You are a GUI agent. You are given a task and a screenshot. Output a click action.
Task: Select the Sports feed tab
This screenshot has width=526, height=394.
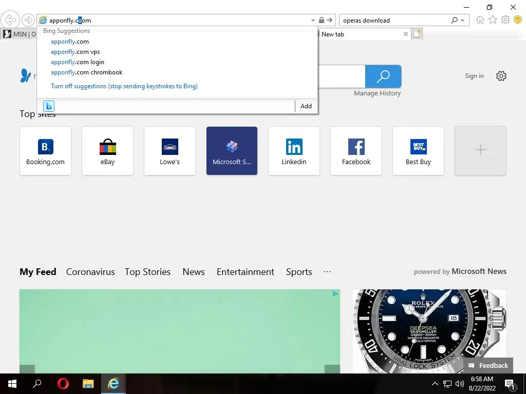299,272
